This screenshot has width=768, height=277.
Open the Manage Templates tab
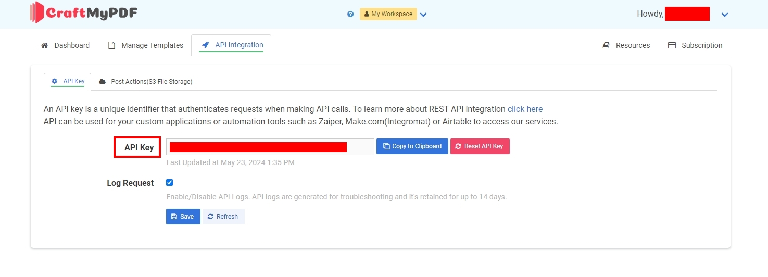[x=152, y=45]
